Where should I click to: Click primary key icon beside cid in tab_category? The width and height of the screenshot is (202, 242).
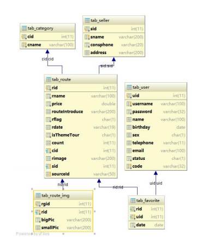(24, 37)
